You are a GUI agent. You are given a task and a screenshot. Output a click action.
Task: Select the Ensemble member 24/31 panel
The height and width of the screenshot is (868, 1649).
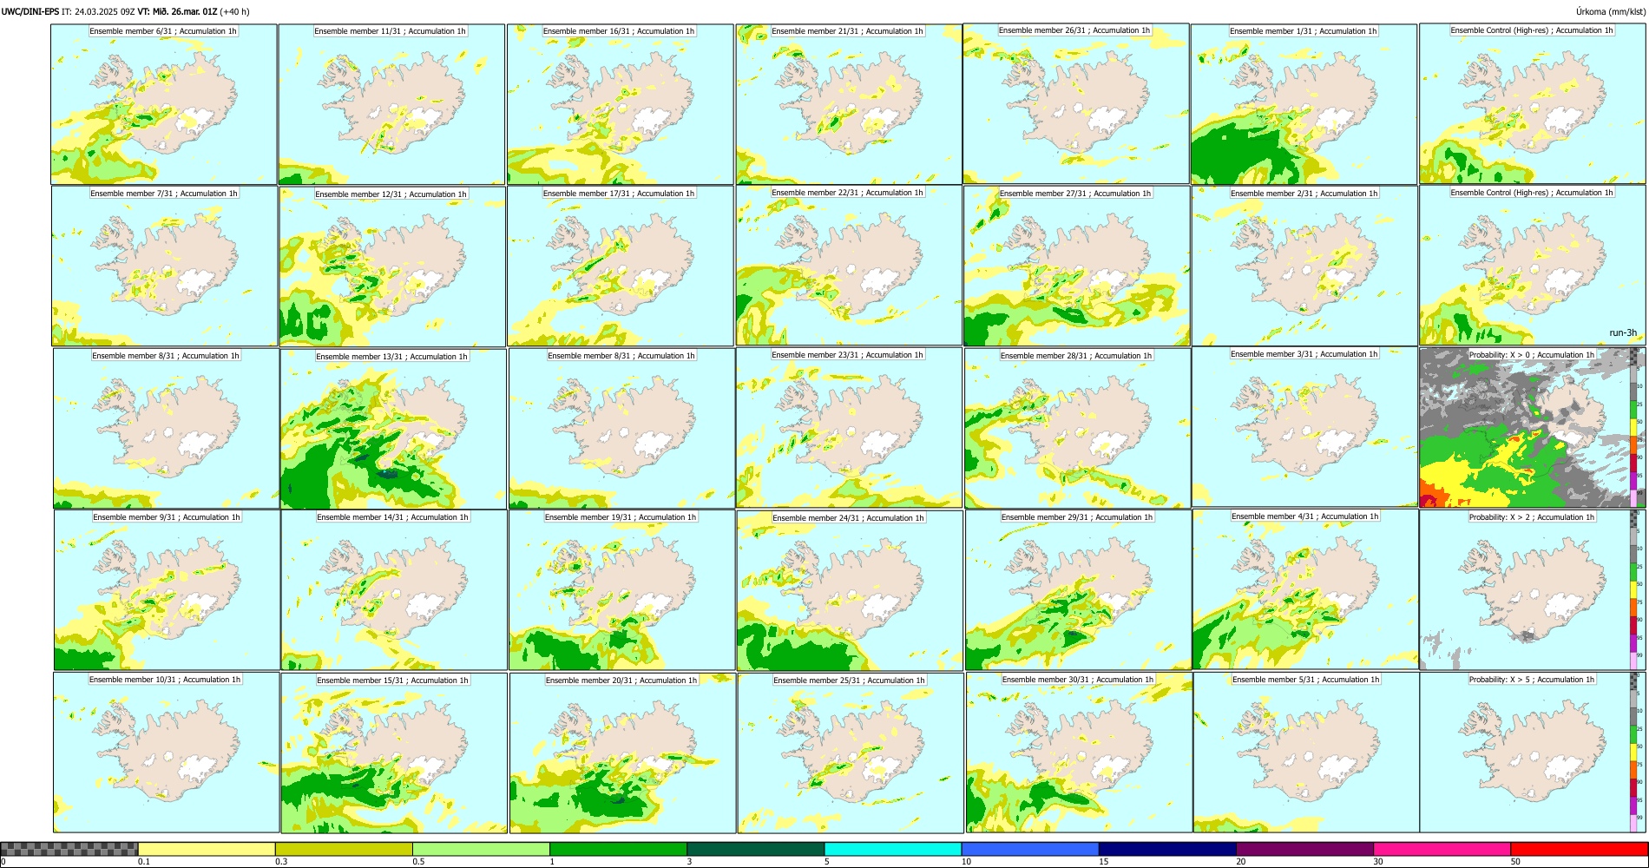tap(850, 591)
